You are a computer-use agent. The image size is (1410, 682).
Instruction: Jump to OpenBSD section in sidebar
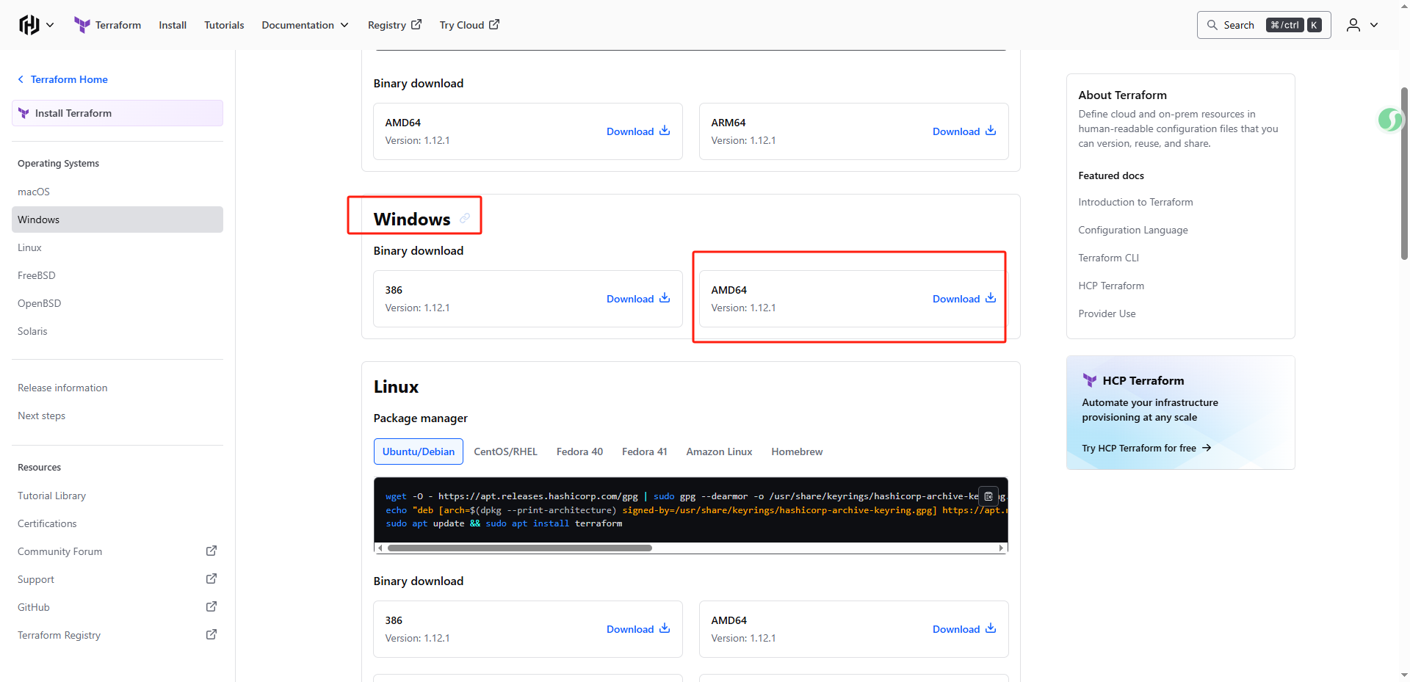(40, 303)
